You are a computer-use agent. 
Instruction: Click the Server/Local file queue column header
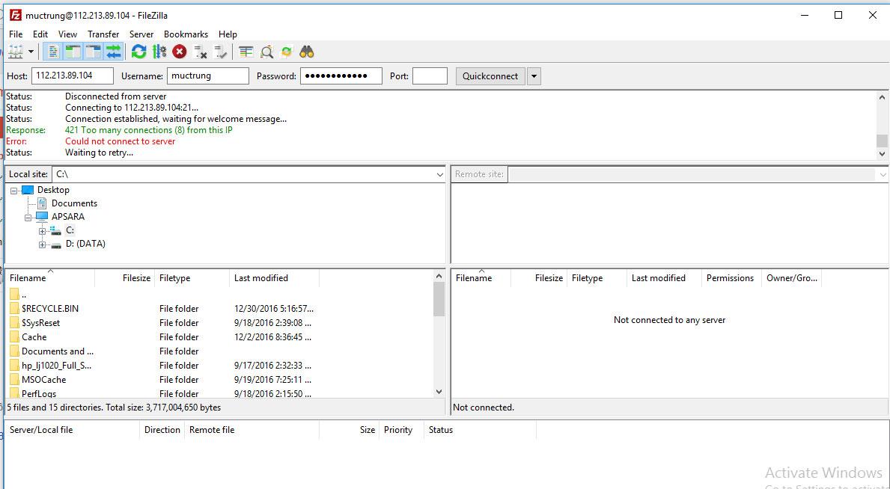pyautogui.click(x=72, y=430)
